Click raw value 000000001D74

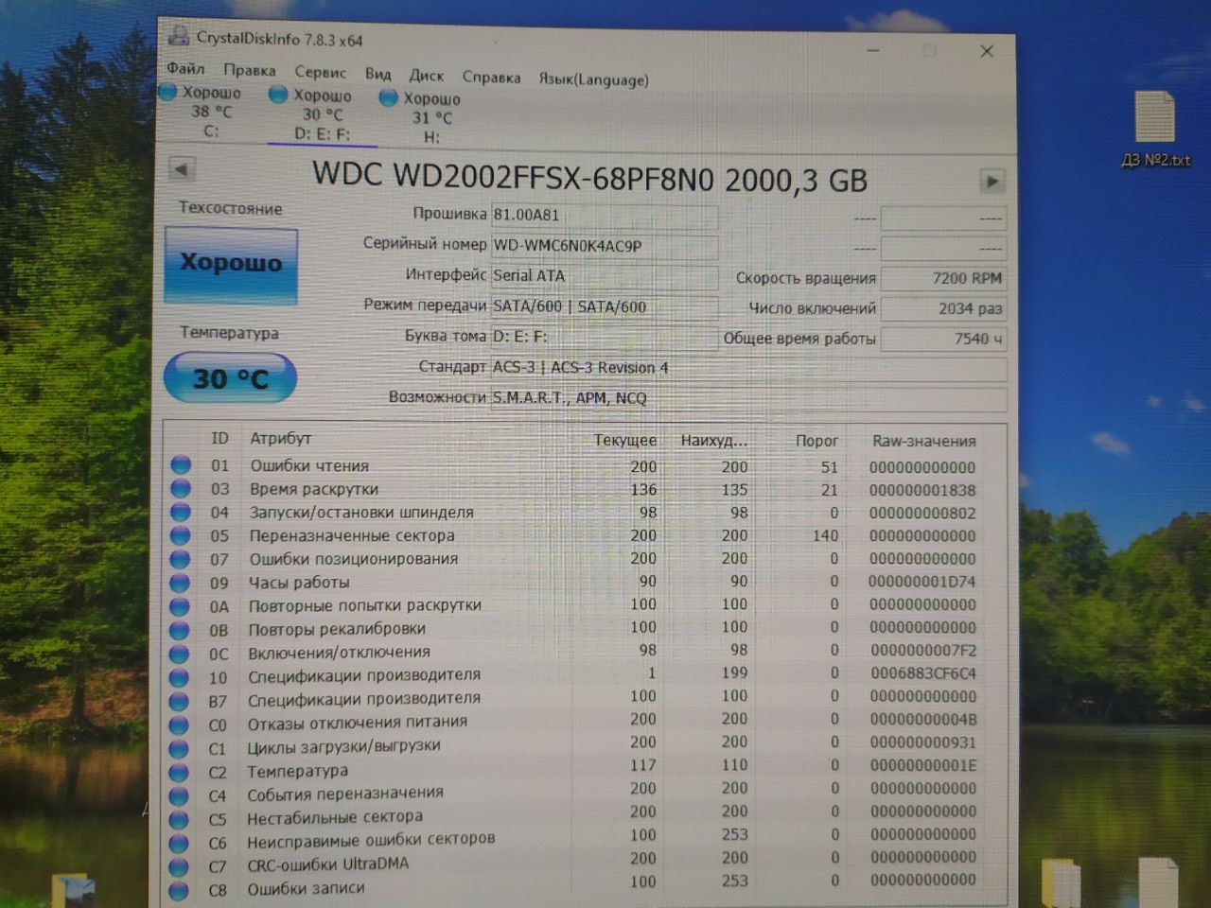tap(922, 581)
